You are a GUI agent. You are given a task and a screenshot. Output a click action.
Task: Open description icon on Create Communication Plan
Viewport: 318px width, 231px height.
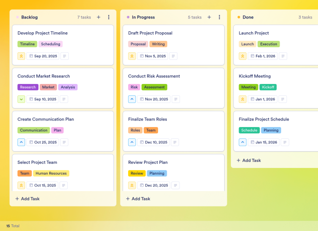(64, 142)
